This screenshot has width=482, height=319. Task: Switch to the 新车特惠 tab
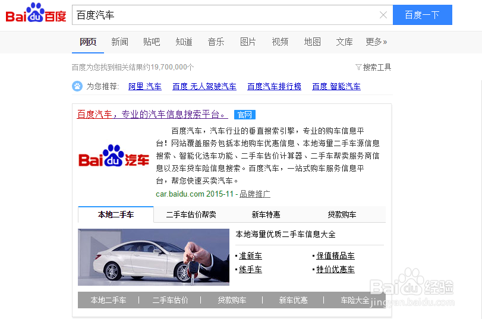[x=266, y=214]
